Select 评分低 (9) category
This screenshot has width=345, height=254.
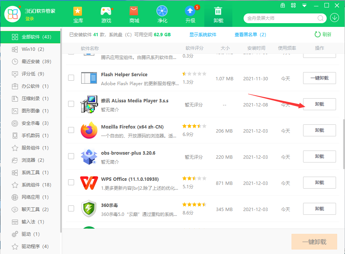[30, 74]
